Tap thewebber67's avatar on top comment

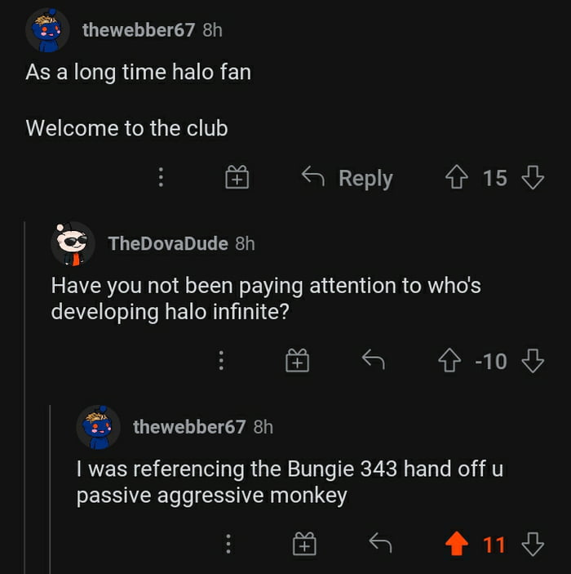(47, 30)
